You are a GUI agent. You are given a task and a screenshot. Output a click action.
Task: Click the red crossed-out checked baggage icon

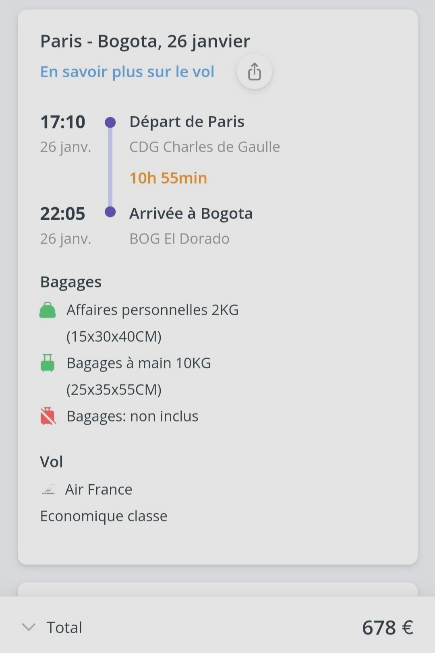point(48,416)
